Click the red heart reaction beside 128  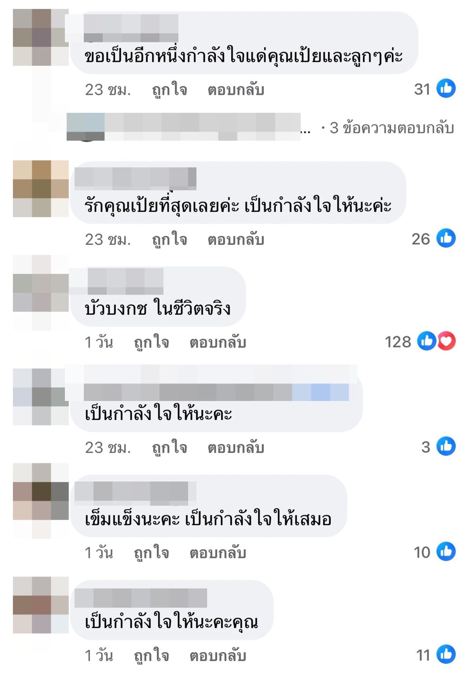[446, 341]
